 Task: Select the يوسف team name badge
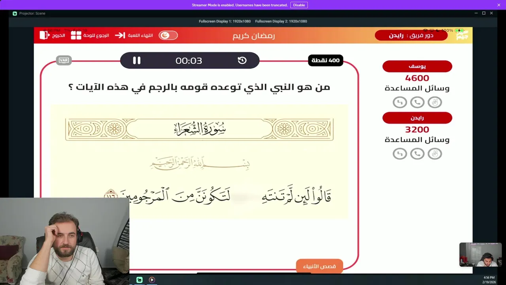tap(417, 66)
